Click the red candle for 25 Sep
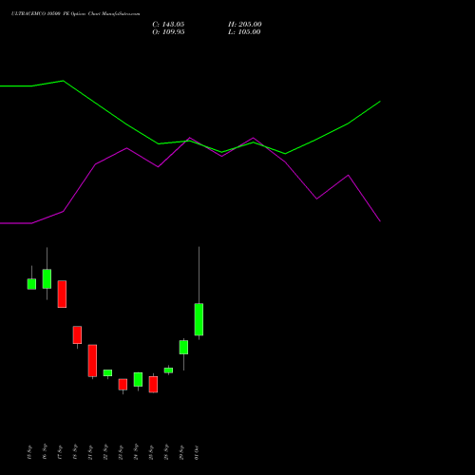This screenshot has width=475, height=475. (x=153, y=384)
